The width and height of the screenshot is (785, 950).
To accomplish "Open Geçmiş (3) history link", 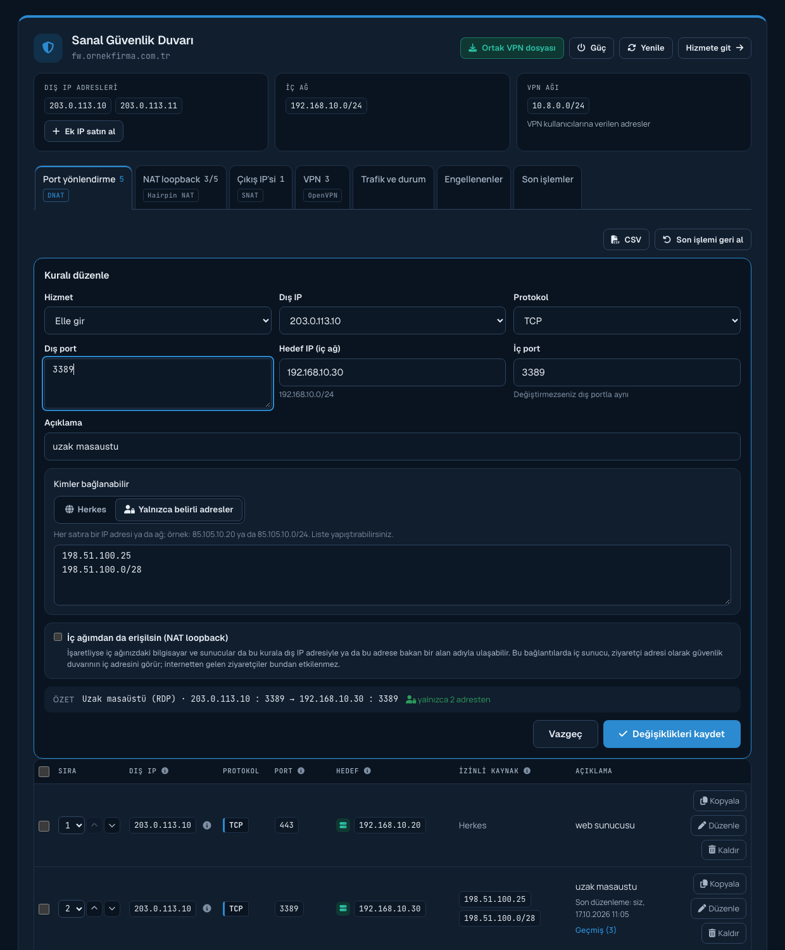I will pos(596,930).
